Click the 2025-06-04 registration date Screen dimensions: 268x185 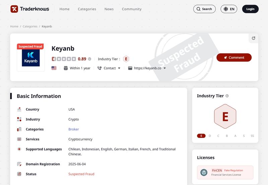tap(77, 164)
